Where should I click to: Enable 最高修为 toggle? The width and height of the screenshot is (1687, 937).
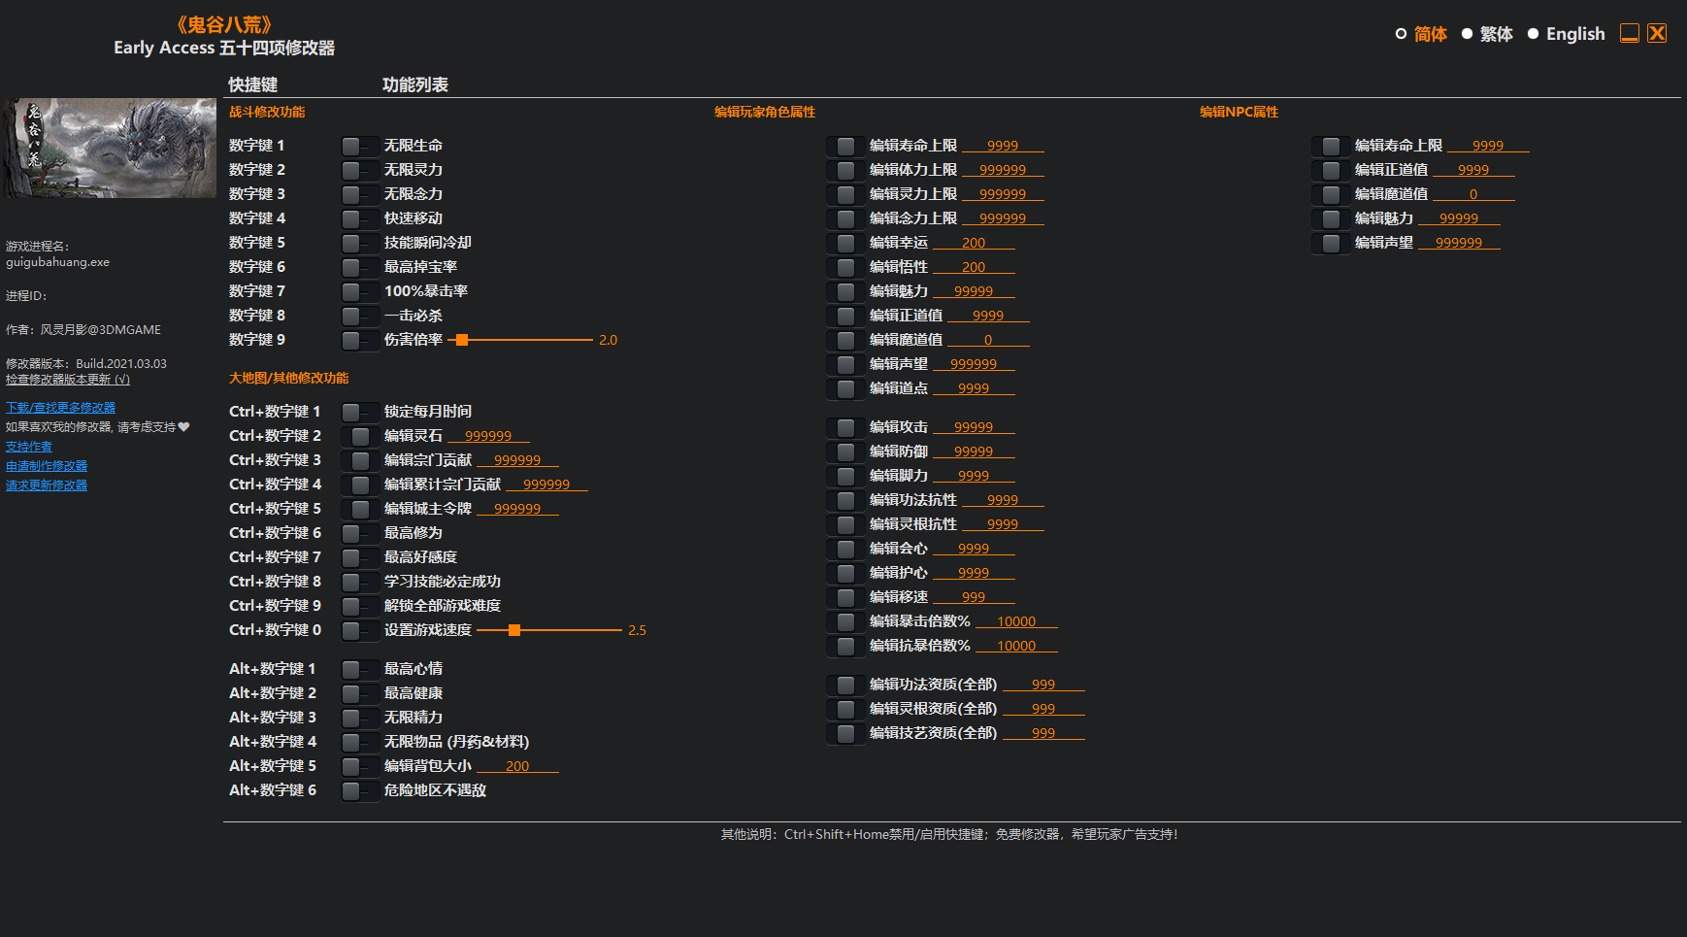coord(359,533)
